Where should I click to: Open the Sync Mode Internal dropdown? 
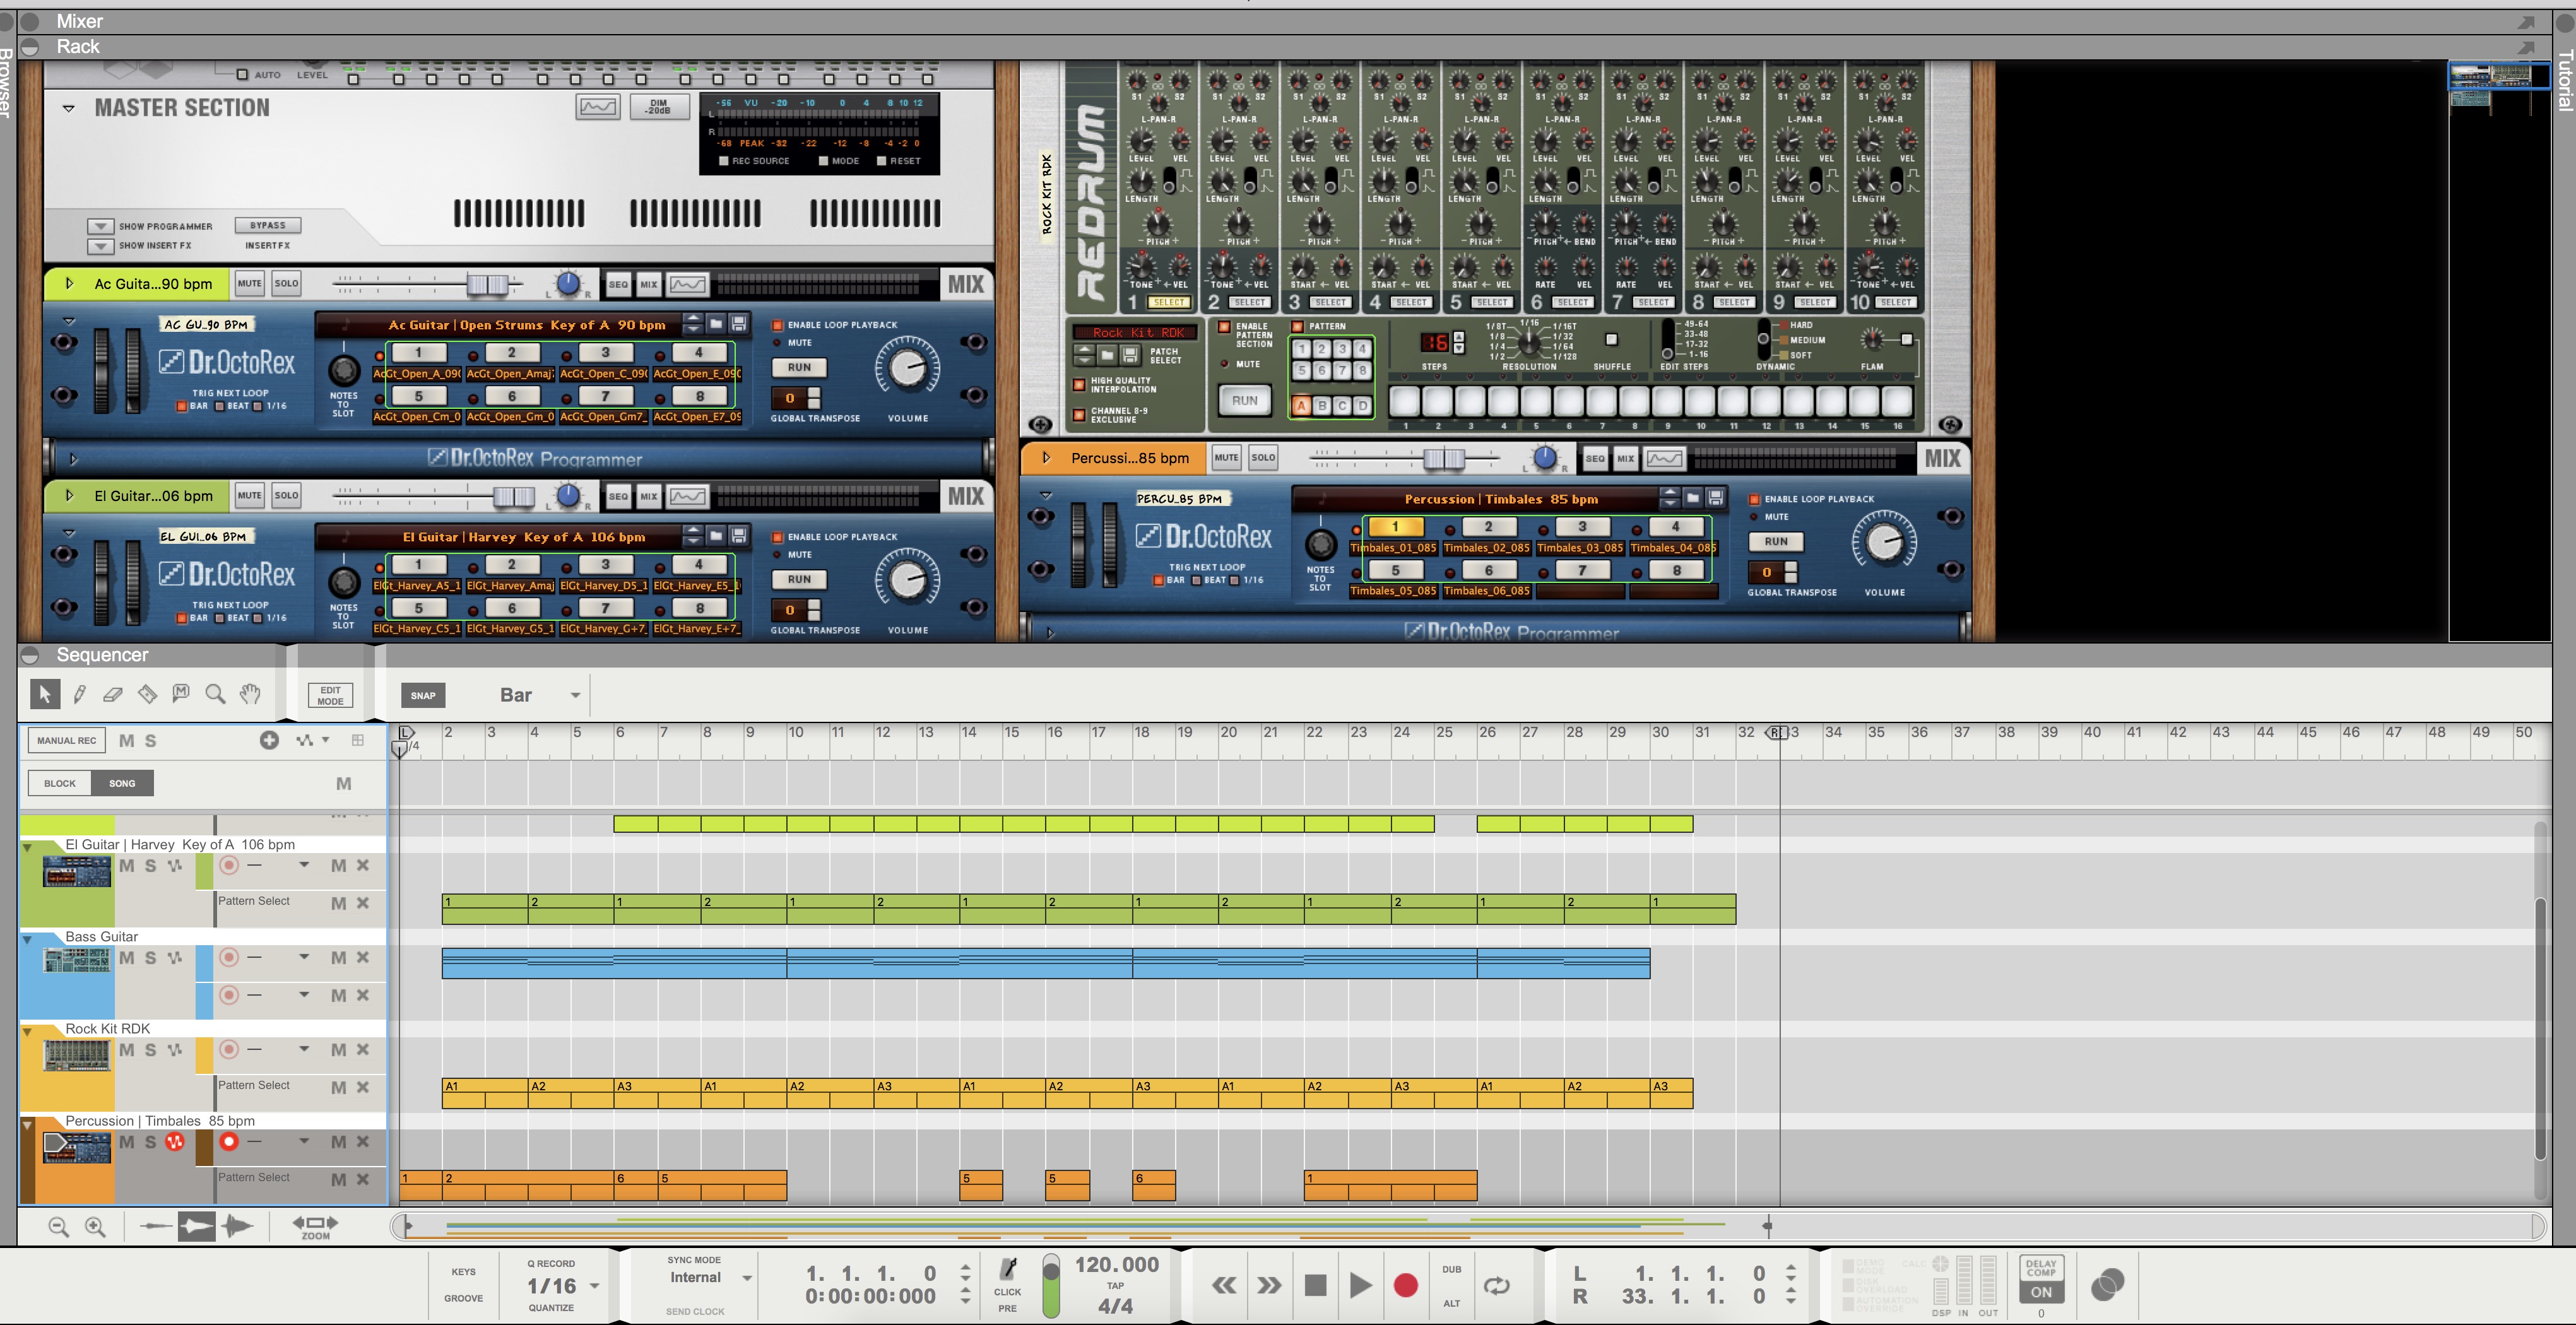746,1278
